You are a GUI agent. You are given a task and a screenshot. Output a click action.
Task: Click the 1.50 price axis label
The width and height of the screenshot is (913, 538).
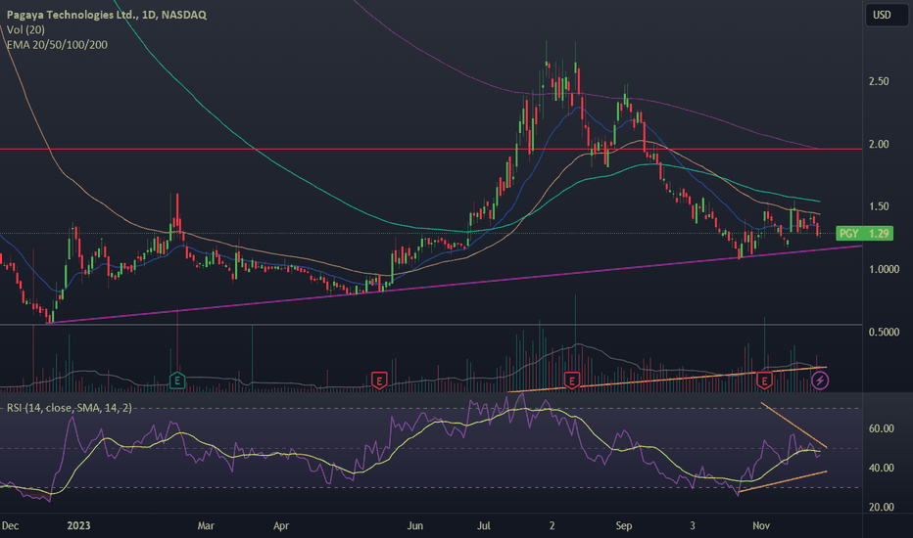click(879, 206)
